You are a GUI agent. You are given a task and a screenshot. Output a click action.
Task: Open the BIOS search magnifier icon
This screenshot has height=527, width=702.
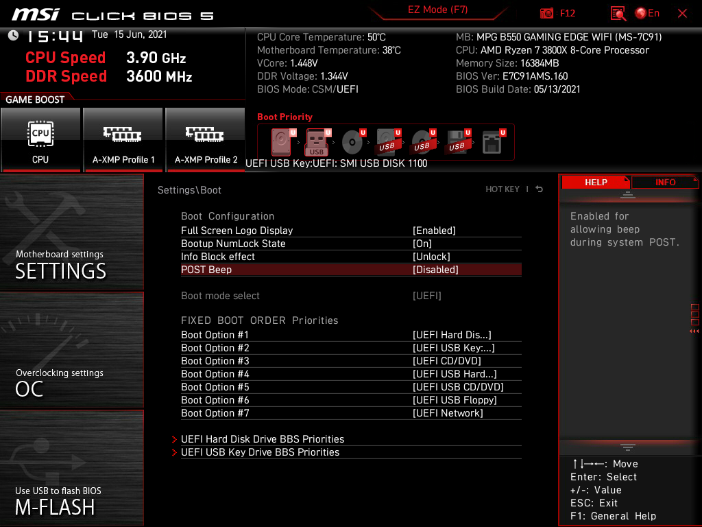coord(618,14)
